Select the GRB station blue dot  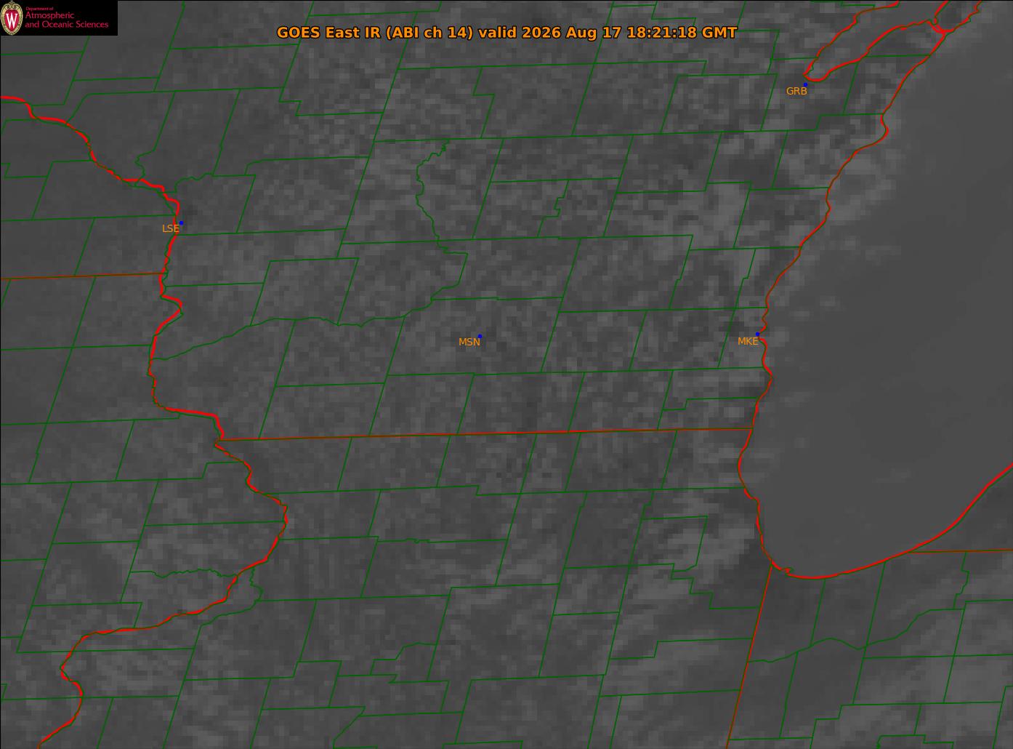[805, 85]
